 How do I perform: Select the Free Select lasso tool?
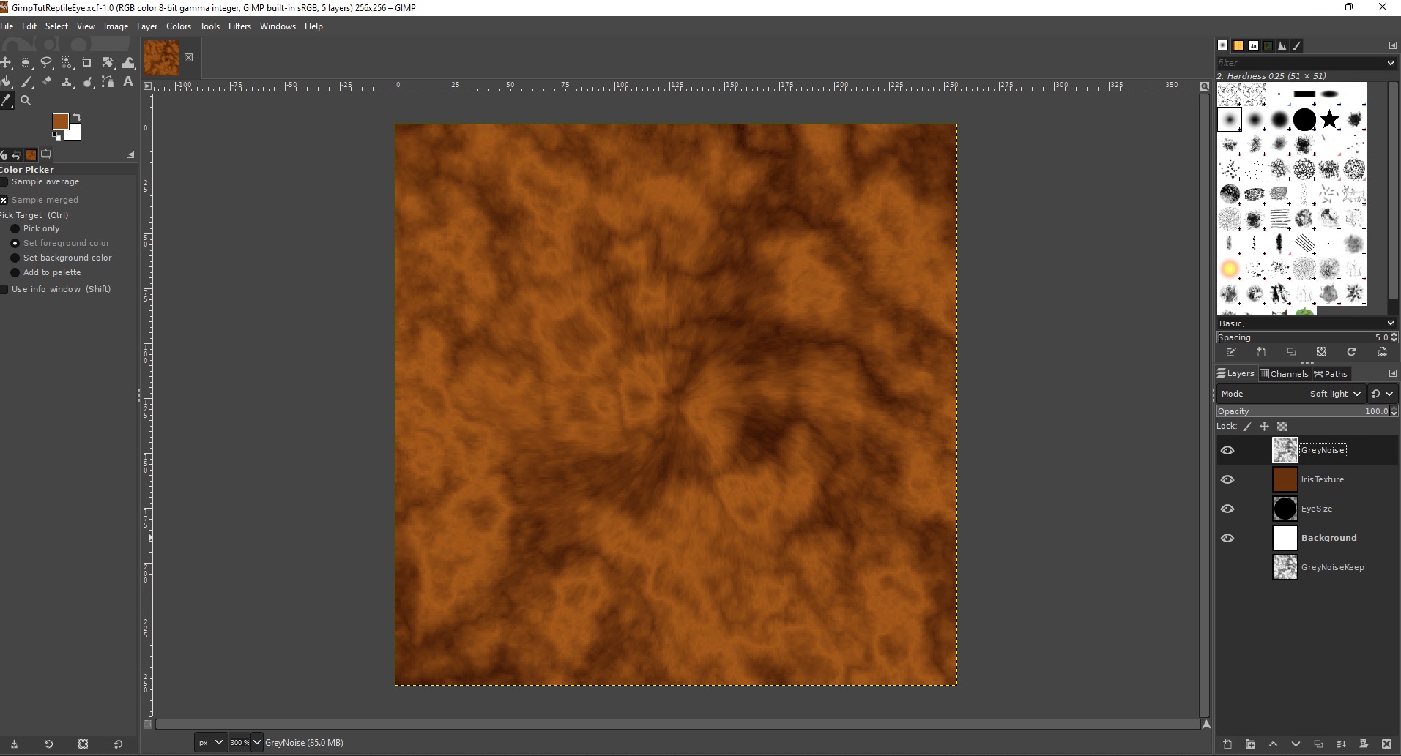coord(46,63)
